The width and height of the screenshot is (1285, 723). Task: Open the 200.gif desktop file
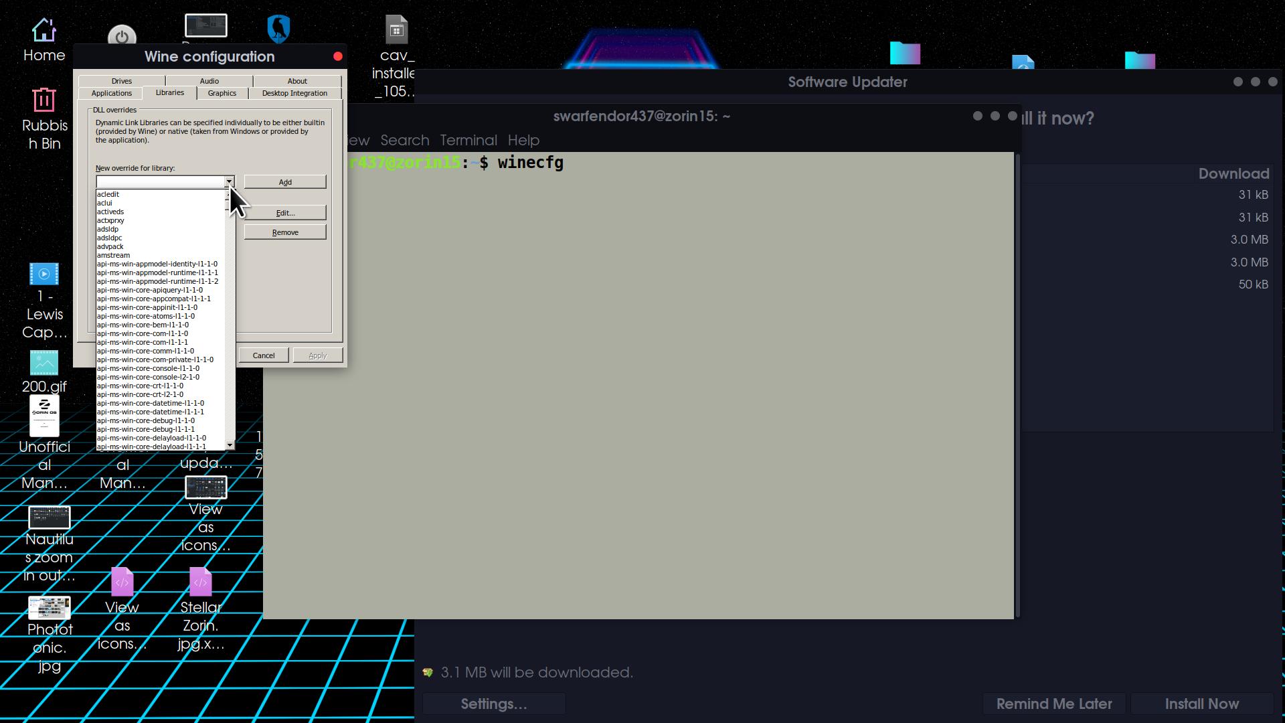point(44,364)
